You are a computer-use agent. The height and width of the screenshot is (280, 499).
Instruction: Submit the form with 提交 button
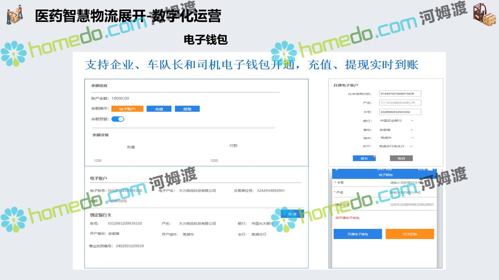point(364,158)
